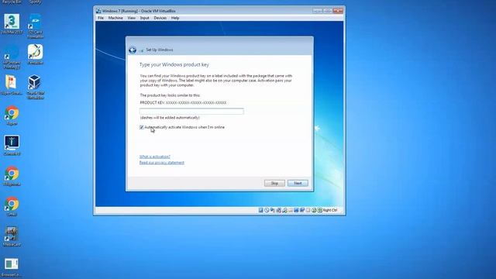This screenshot has width=496, height=279.
Task: Select the 3ds Max 2017 desktop shortcut
Action: tap(12, 24)
